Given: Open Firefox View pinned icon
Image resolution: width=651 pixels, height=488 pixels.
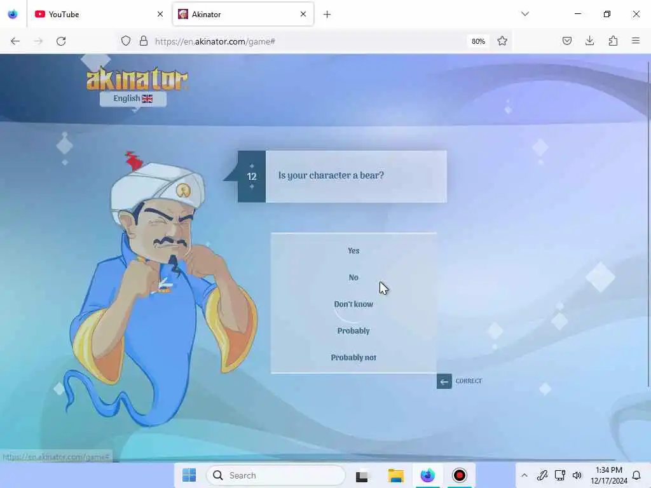Looking at the screenshot, I should pos(13,15).
